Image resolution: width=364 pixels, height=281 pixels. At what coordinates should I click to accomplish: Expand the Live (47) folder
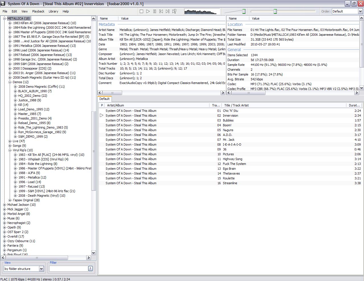point(10,141)
